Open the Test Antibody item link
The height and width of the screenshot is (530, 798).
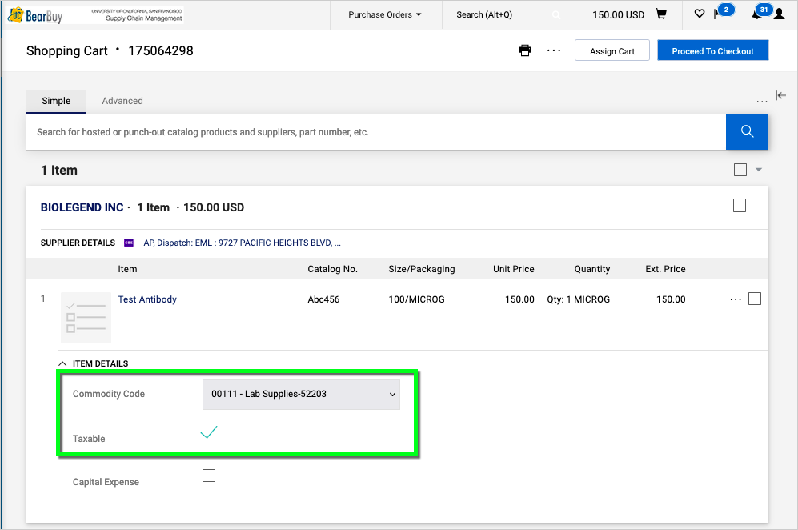click(x=147, y=299)
